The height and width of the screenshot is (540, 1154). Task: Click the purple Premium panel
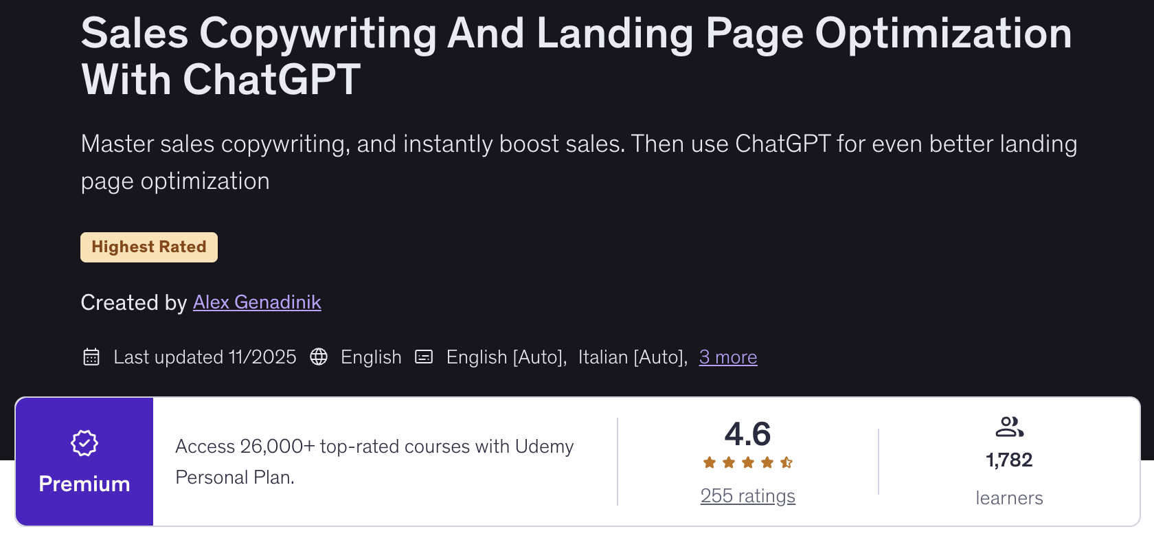coord(84,462)
